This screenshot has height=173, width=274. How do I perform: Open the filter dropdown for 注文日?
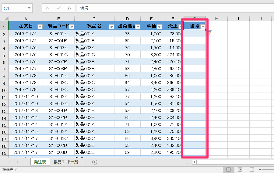pyautogui.click(x=40, y=27)
